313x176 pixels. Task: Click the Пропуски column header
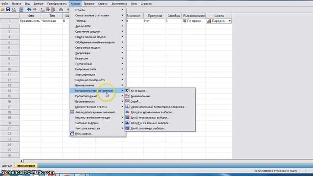155,16
